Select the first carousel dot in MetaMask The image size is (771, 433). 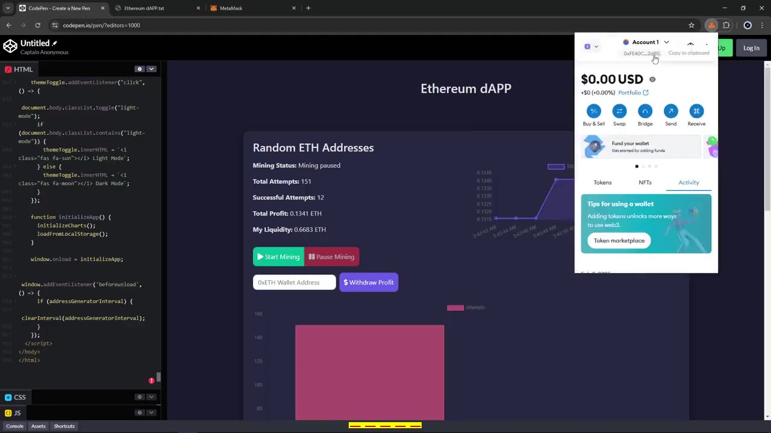(x=637, y=167)
